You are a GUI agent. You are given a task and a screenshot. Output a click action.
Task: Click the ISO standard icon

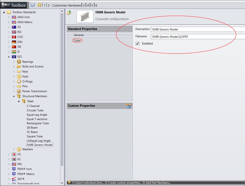[14, 57]
